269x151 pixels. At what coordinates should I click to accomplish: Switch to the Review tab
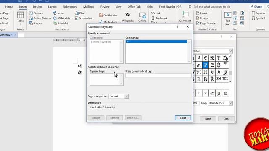[105, 7]
